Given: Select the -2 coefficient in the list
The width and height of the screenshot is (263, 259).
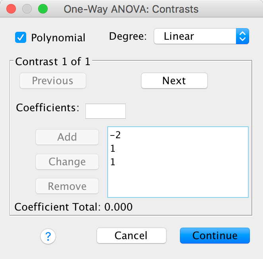Looking at the screenshot, I should tap(116, 135).
